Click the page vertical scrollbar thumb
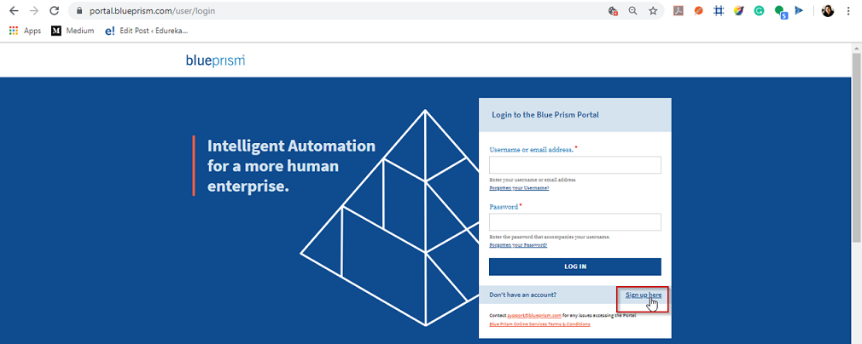The height and width of the screenshot is (344, 862). (x=857, y=147)
